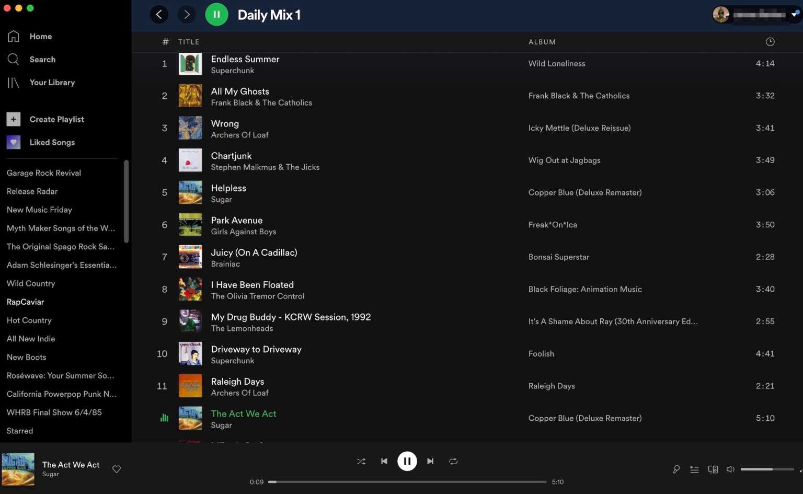Open Liked Songs from the sidebar
This screenshot has width=803, height=494.
(52, 142)
